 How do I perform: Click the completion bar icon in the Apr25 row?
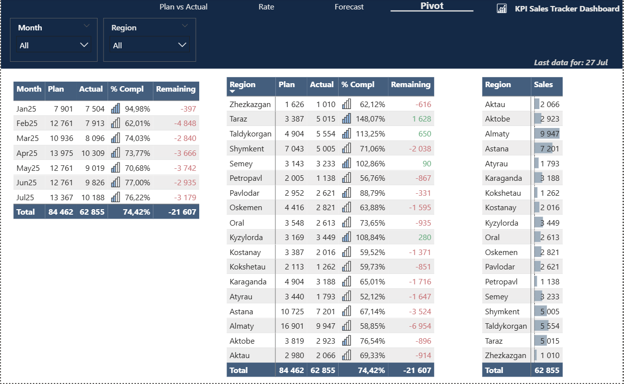pos(116,153)
